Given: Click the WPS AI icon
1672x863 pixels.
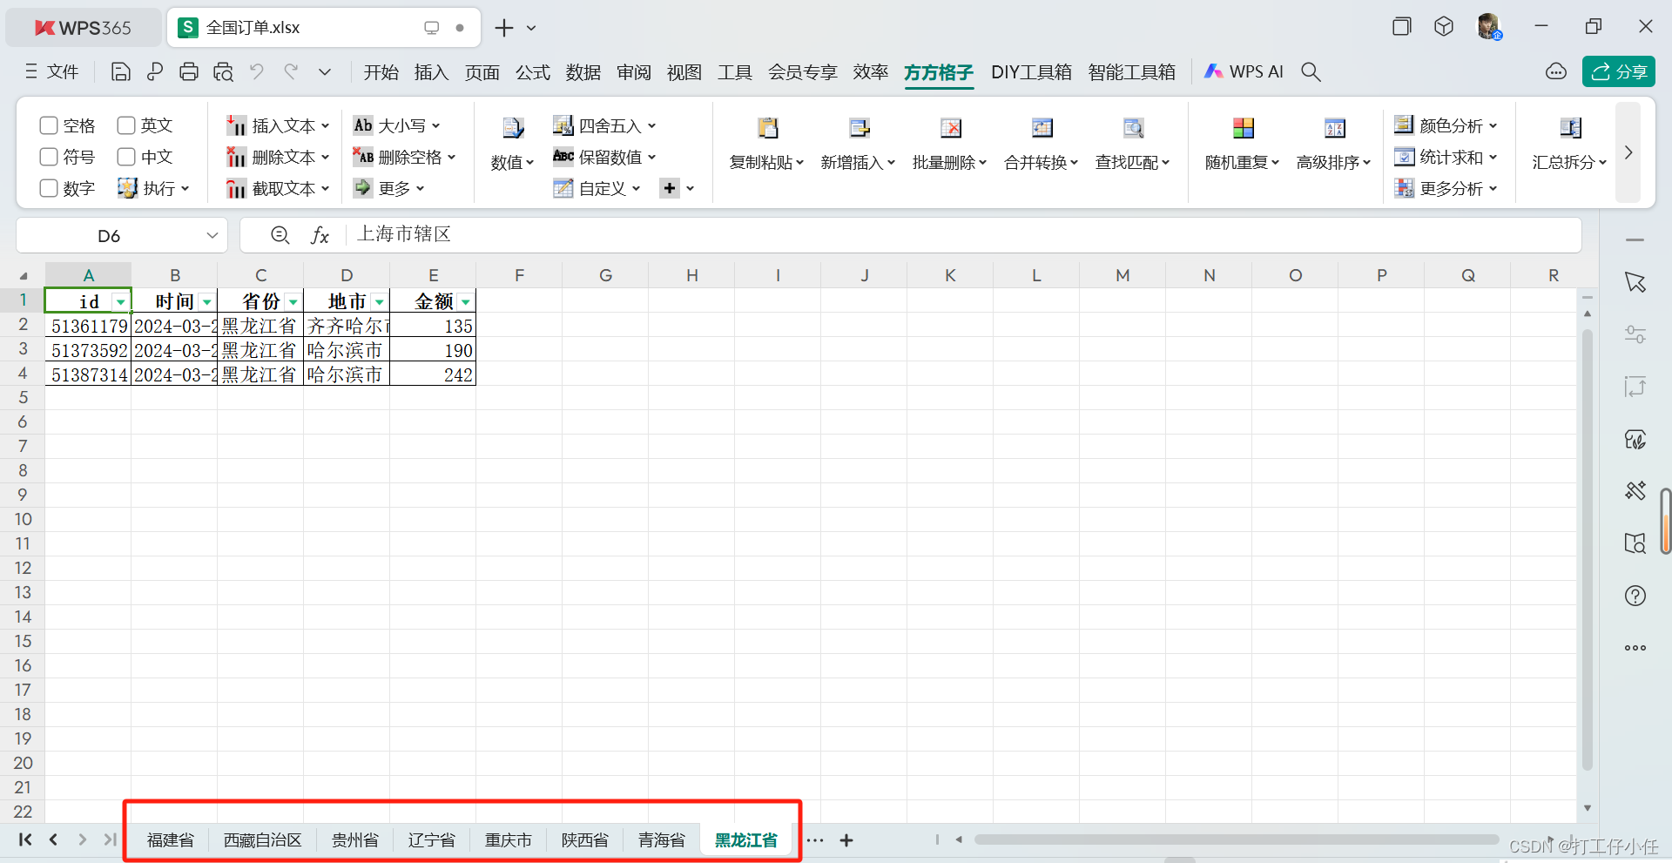Looking at the screenshot, I should pyautogui.click(x=1213, y=71).
